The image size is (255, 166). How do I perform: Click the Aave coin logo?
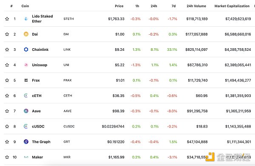pos(26,111)
